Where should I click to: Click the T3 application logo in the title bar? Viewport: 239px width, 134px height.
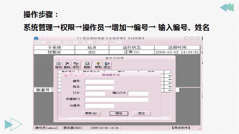[x=36, y=38]
